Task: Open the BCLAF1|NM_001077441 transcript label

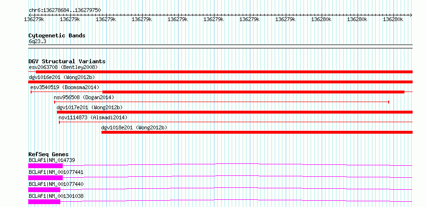Action: (56, 172)
